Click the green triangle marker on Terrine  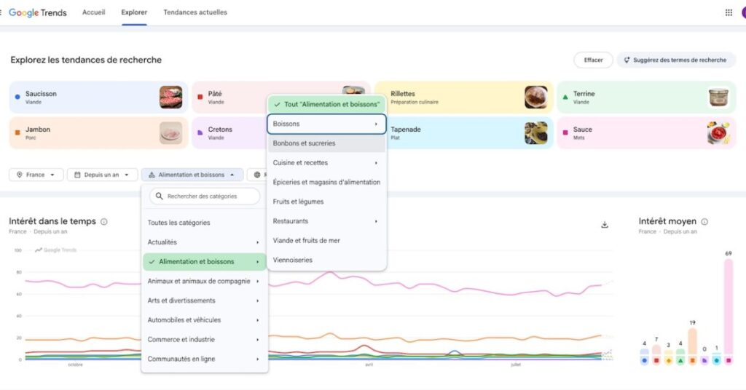pyautogui.click(x=565, y=97)
